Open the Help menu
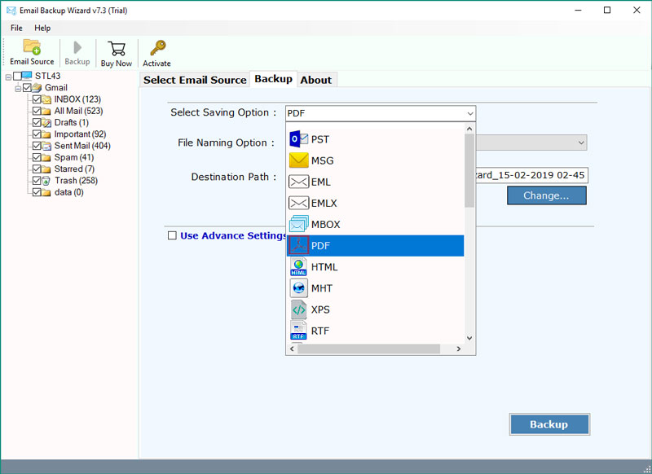Image resolution: width=652 pixels, height=474 pixels. click(42, 27)
